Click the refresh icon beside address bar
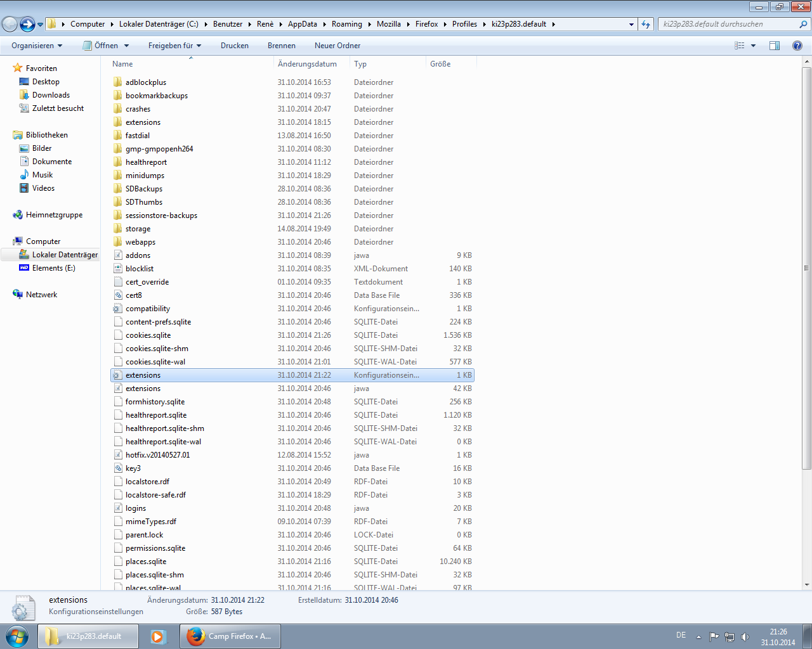This screenshot has width=812, height=649. coord(646,24)
